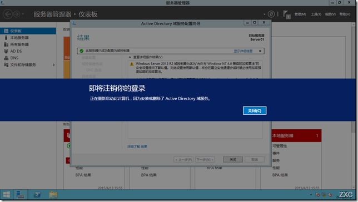The width and height of the screenshot is (358, 202).
Task: Click 可管理性 in 本地服务器 tile
Action: [x=280, y=146]
